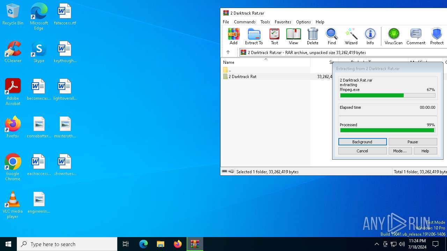Open File Explorer from taskbar

coord(160,244)
